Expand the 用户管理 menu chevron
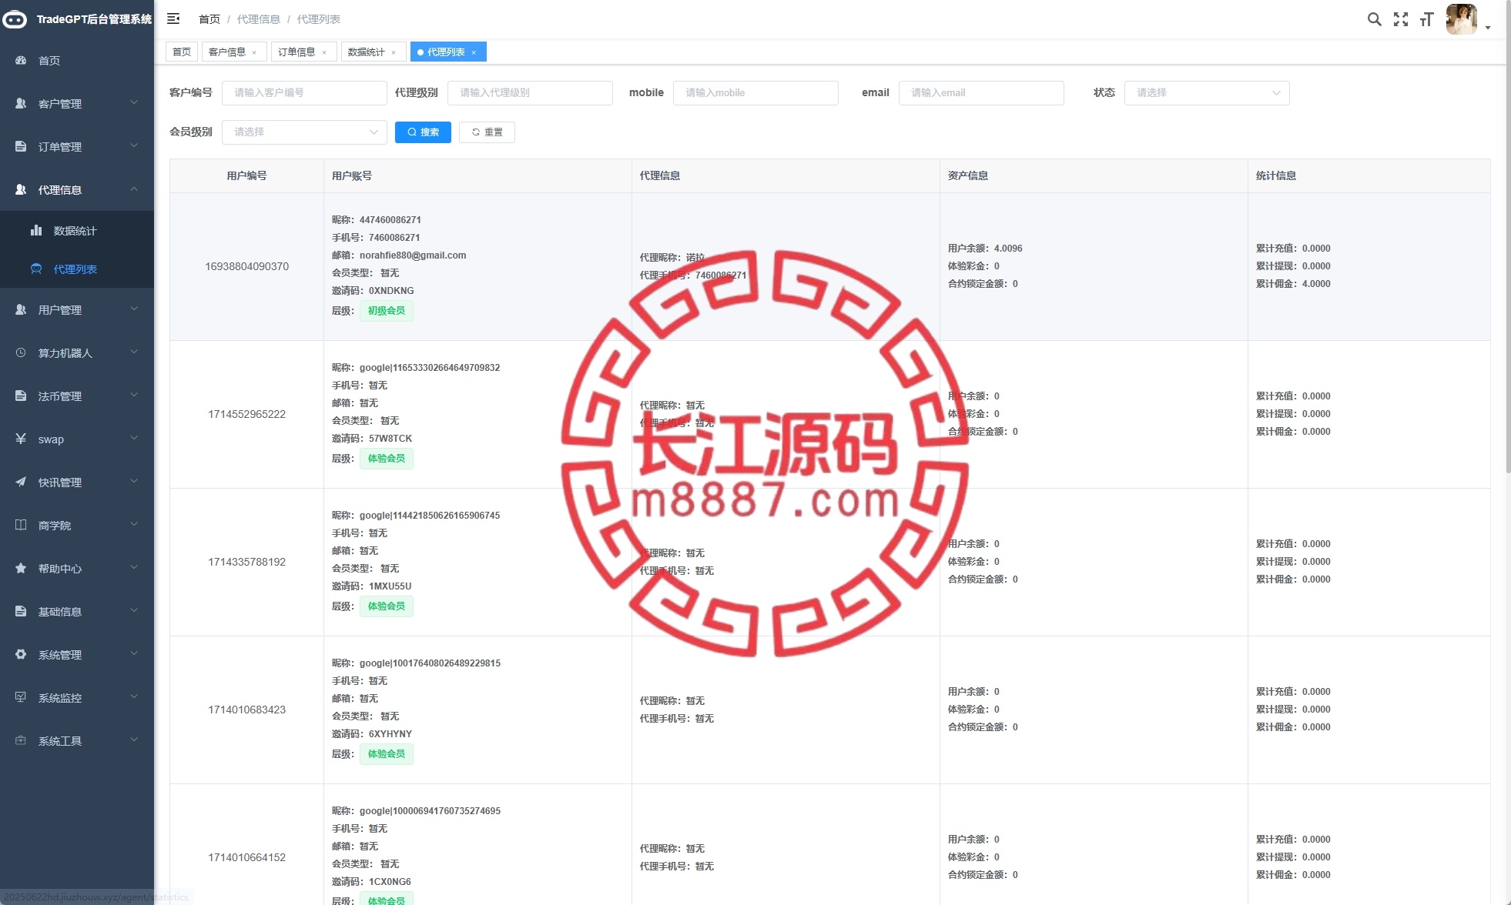The width and height of the screenshot is (1511, 905). click(134, 309)
